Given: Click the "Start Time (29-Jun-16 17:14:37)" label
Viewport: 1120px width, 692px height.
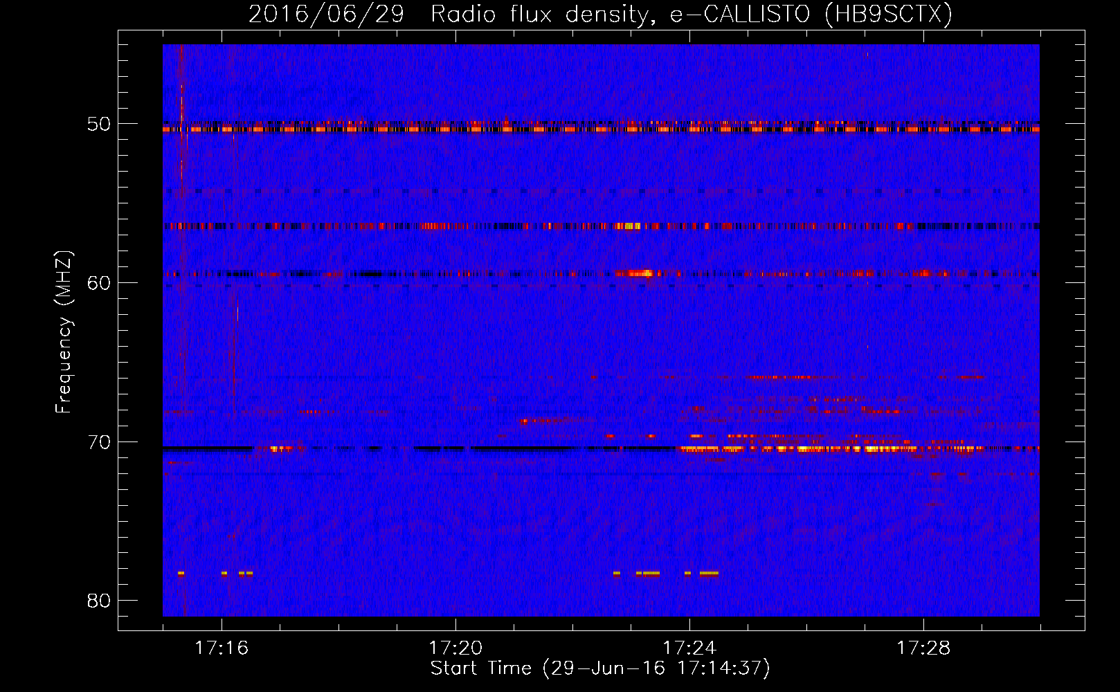Looking at the screenshot, I should (x=600, y=668).
